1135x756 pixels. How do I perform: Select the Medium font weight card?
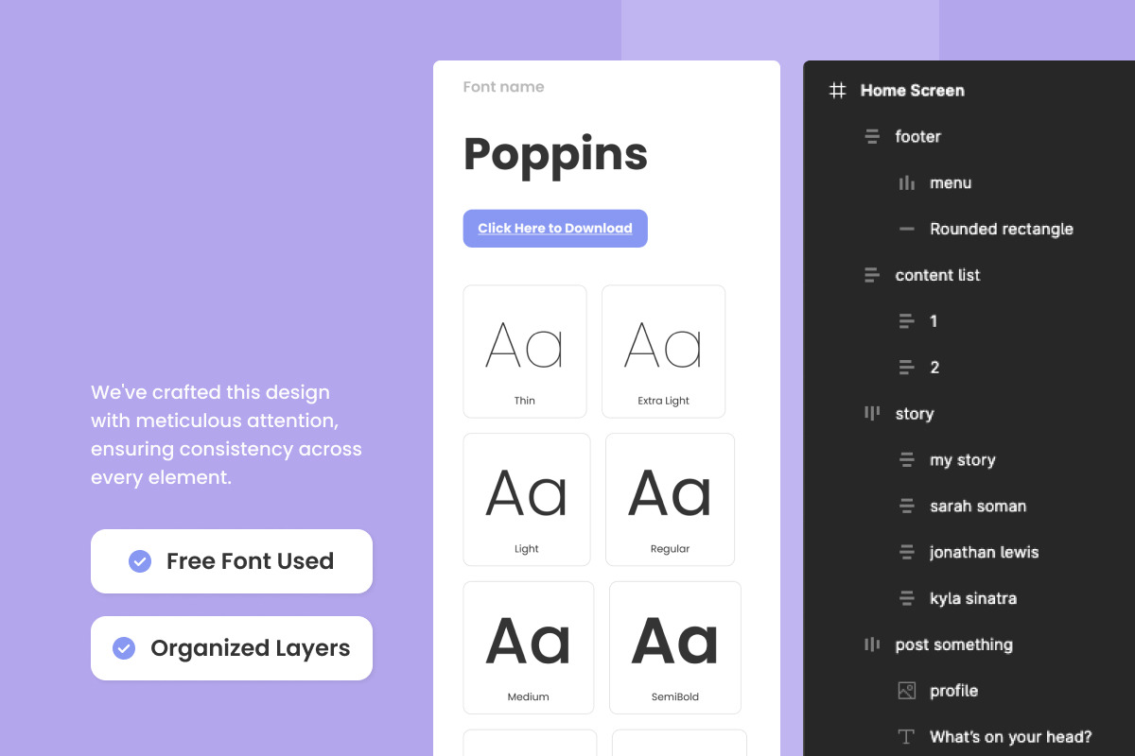click(529, 647)
